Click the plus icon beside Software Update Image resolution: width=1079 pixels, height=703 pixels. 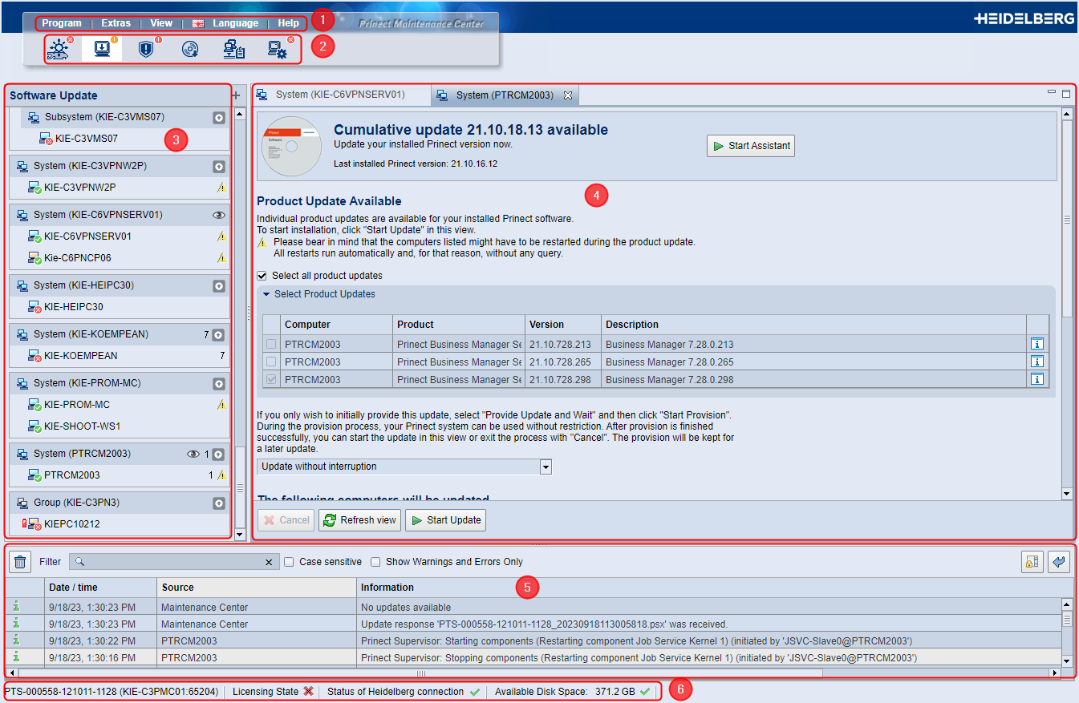tap(236, 95)
